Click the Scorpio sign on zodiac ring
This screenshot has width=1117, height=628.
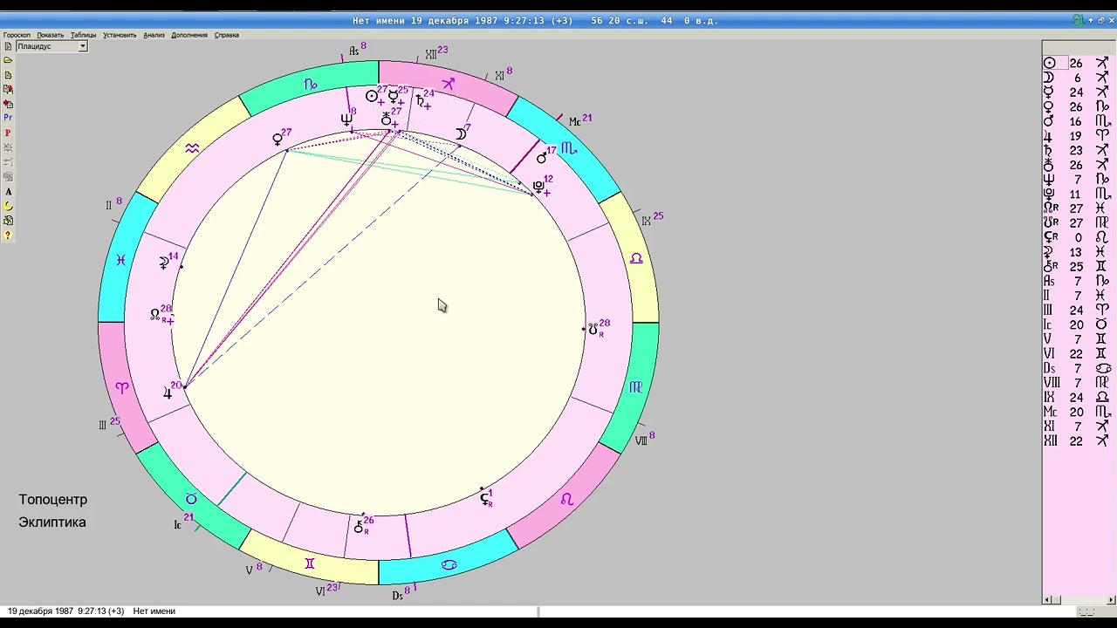point(568,148)
